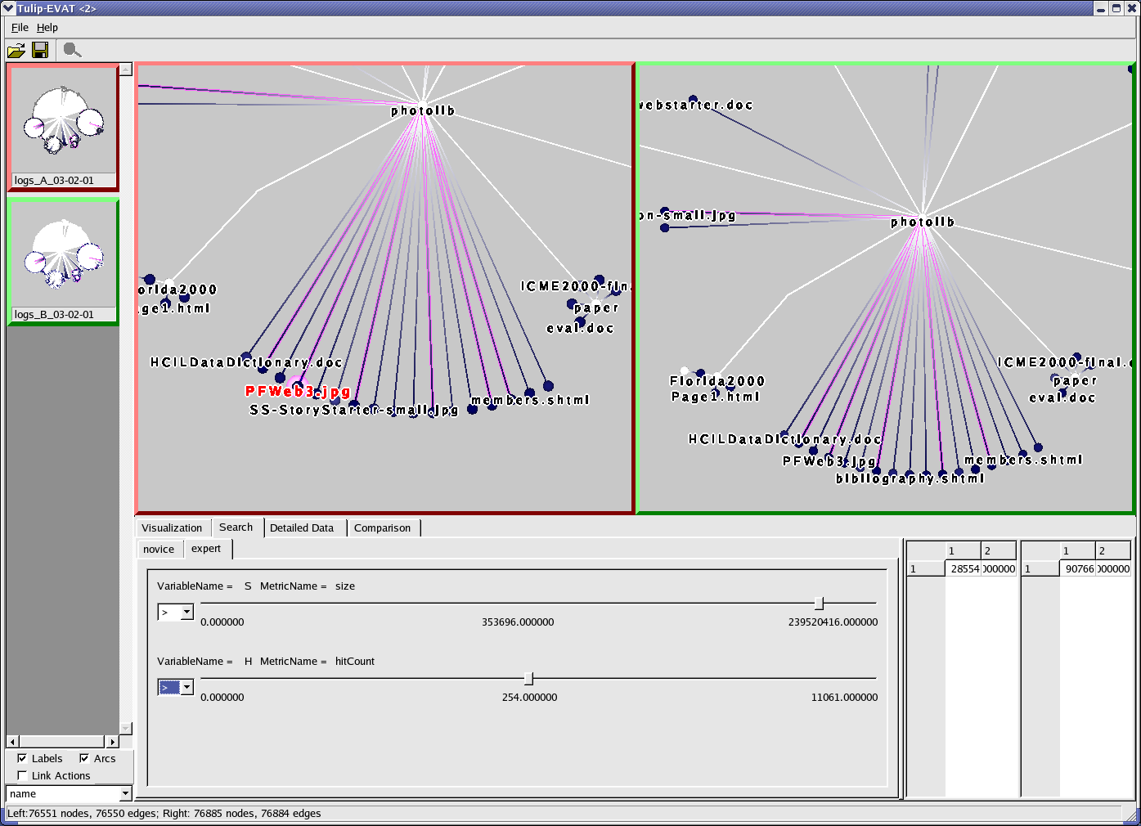The image size is (1141, 826).
Task: Expand the hitCount comparison operator dropdown
Action: [186, 687]
